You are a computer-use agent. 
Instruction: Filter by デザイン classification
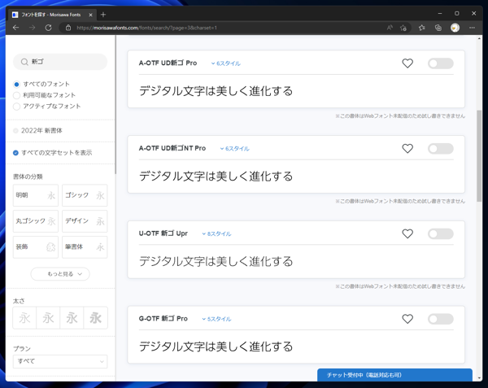click(85, 221)
